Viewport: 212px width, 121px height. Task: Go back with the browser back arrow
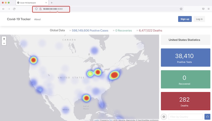(x=3, y=9)
